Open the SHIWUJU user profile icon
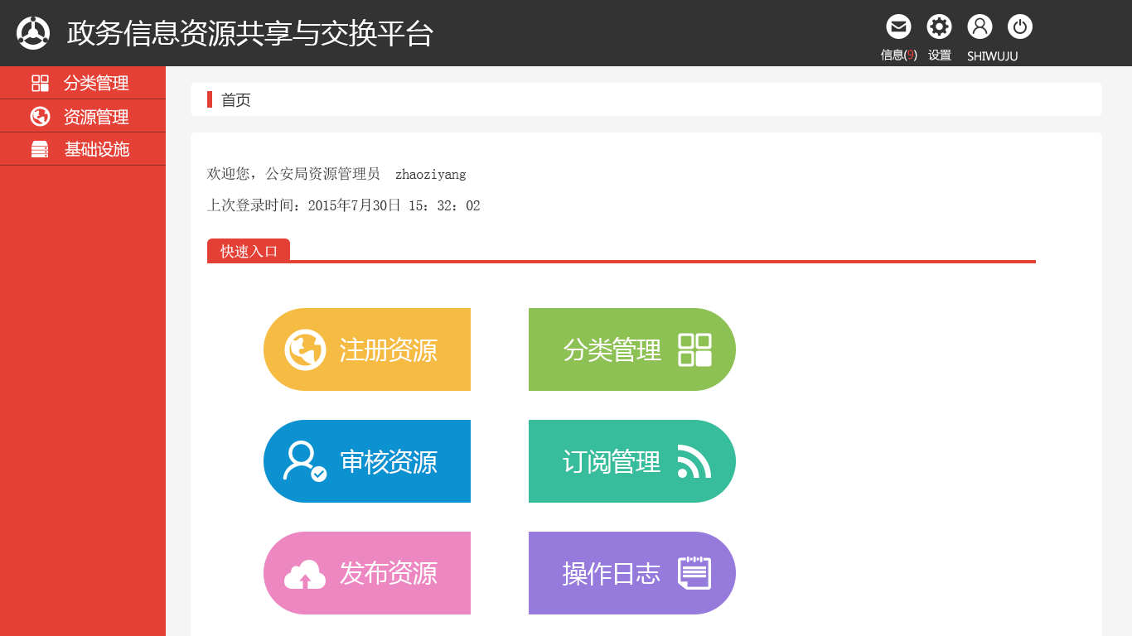 (x=980, y=26)
